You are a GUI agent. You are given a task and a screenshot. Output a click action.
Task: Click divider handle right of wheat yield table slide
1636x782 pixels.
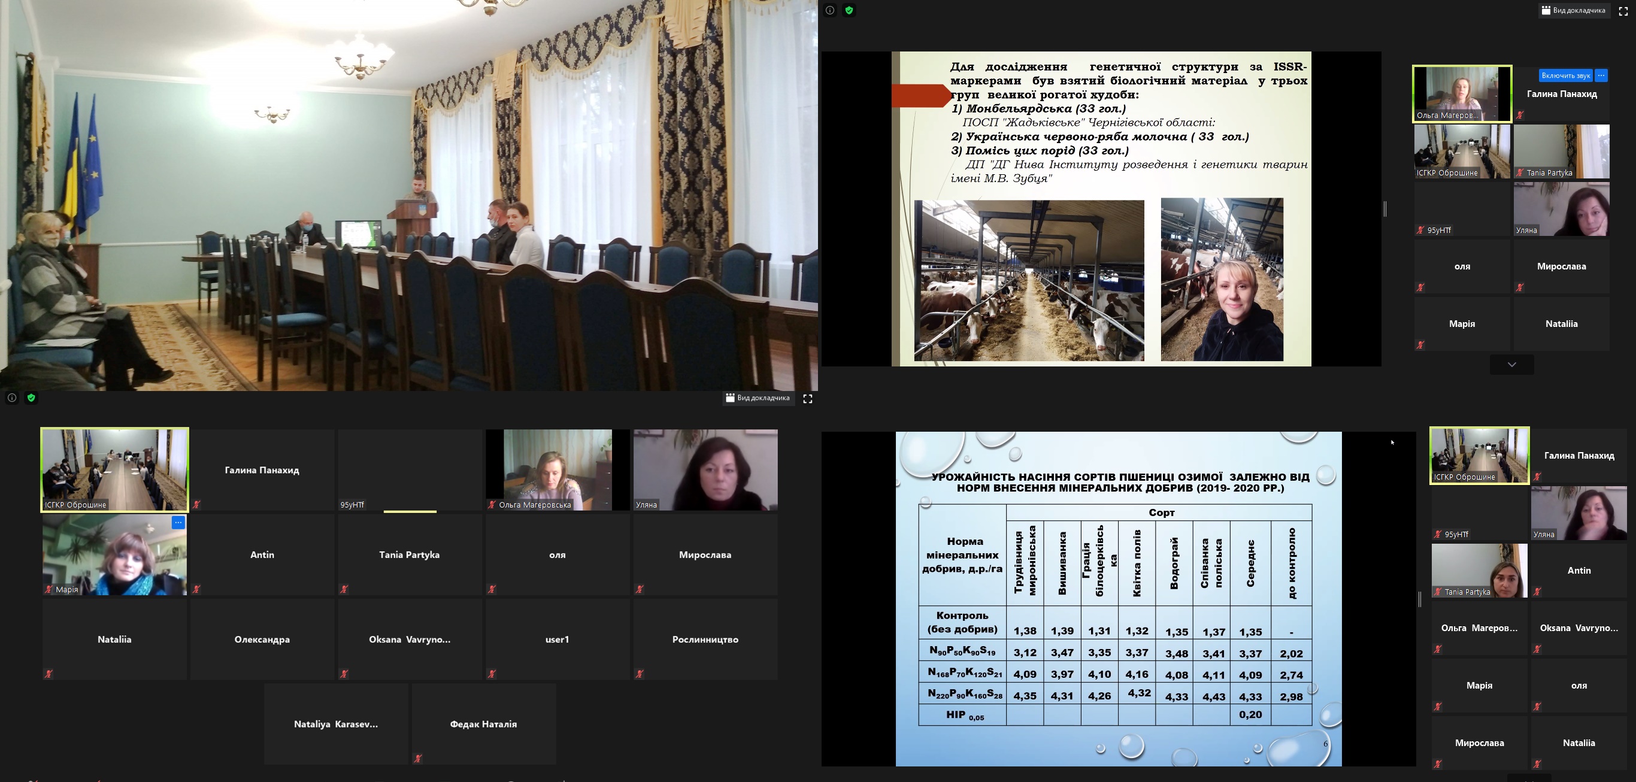1420,599
